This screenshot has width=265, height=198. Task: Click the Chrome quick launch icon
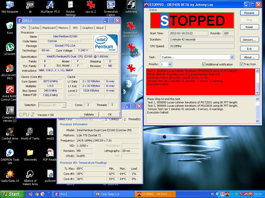pyautogui.click(x=37, y=194)
